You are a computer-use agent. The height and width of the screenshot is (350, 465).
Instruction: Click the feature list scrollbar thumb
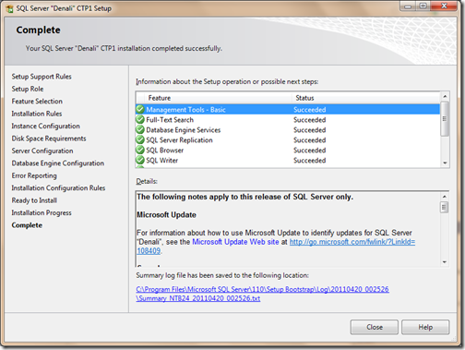[x=445, y=118]
